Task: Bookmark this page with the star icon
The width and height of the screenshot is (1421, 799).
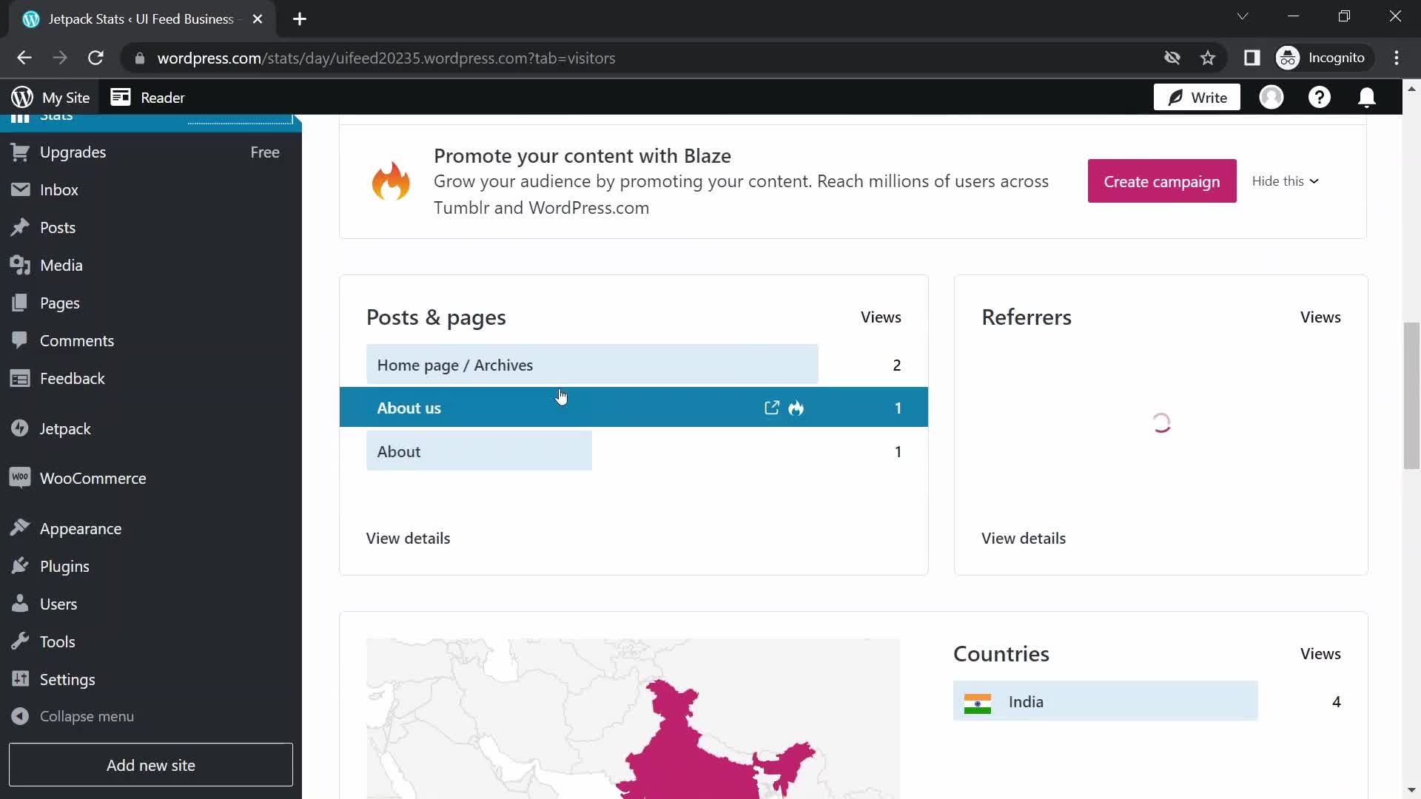Action: pyautogui.click(x=1208, y=58)
